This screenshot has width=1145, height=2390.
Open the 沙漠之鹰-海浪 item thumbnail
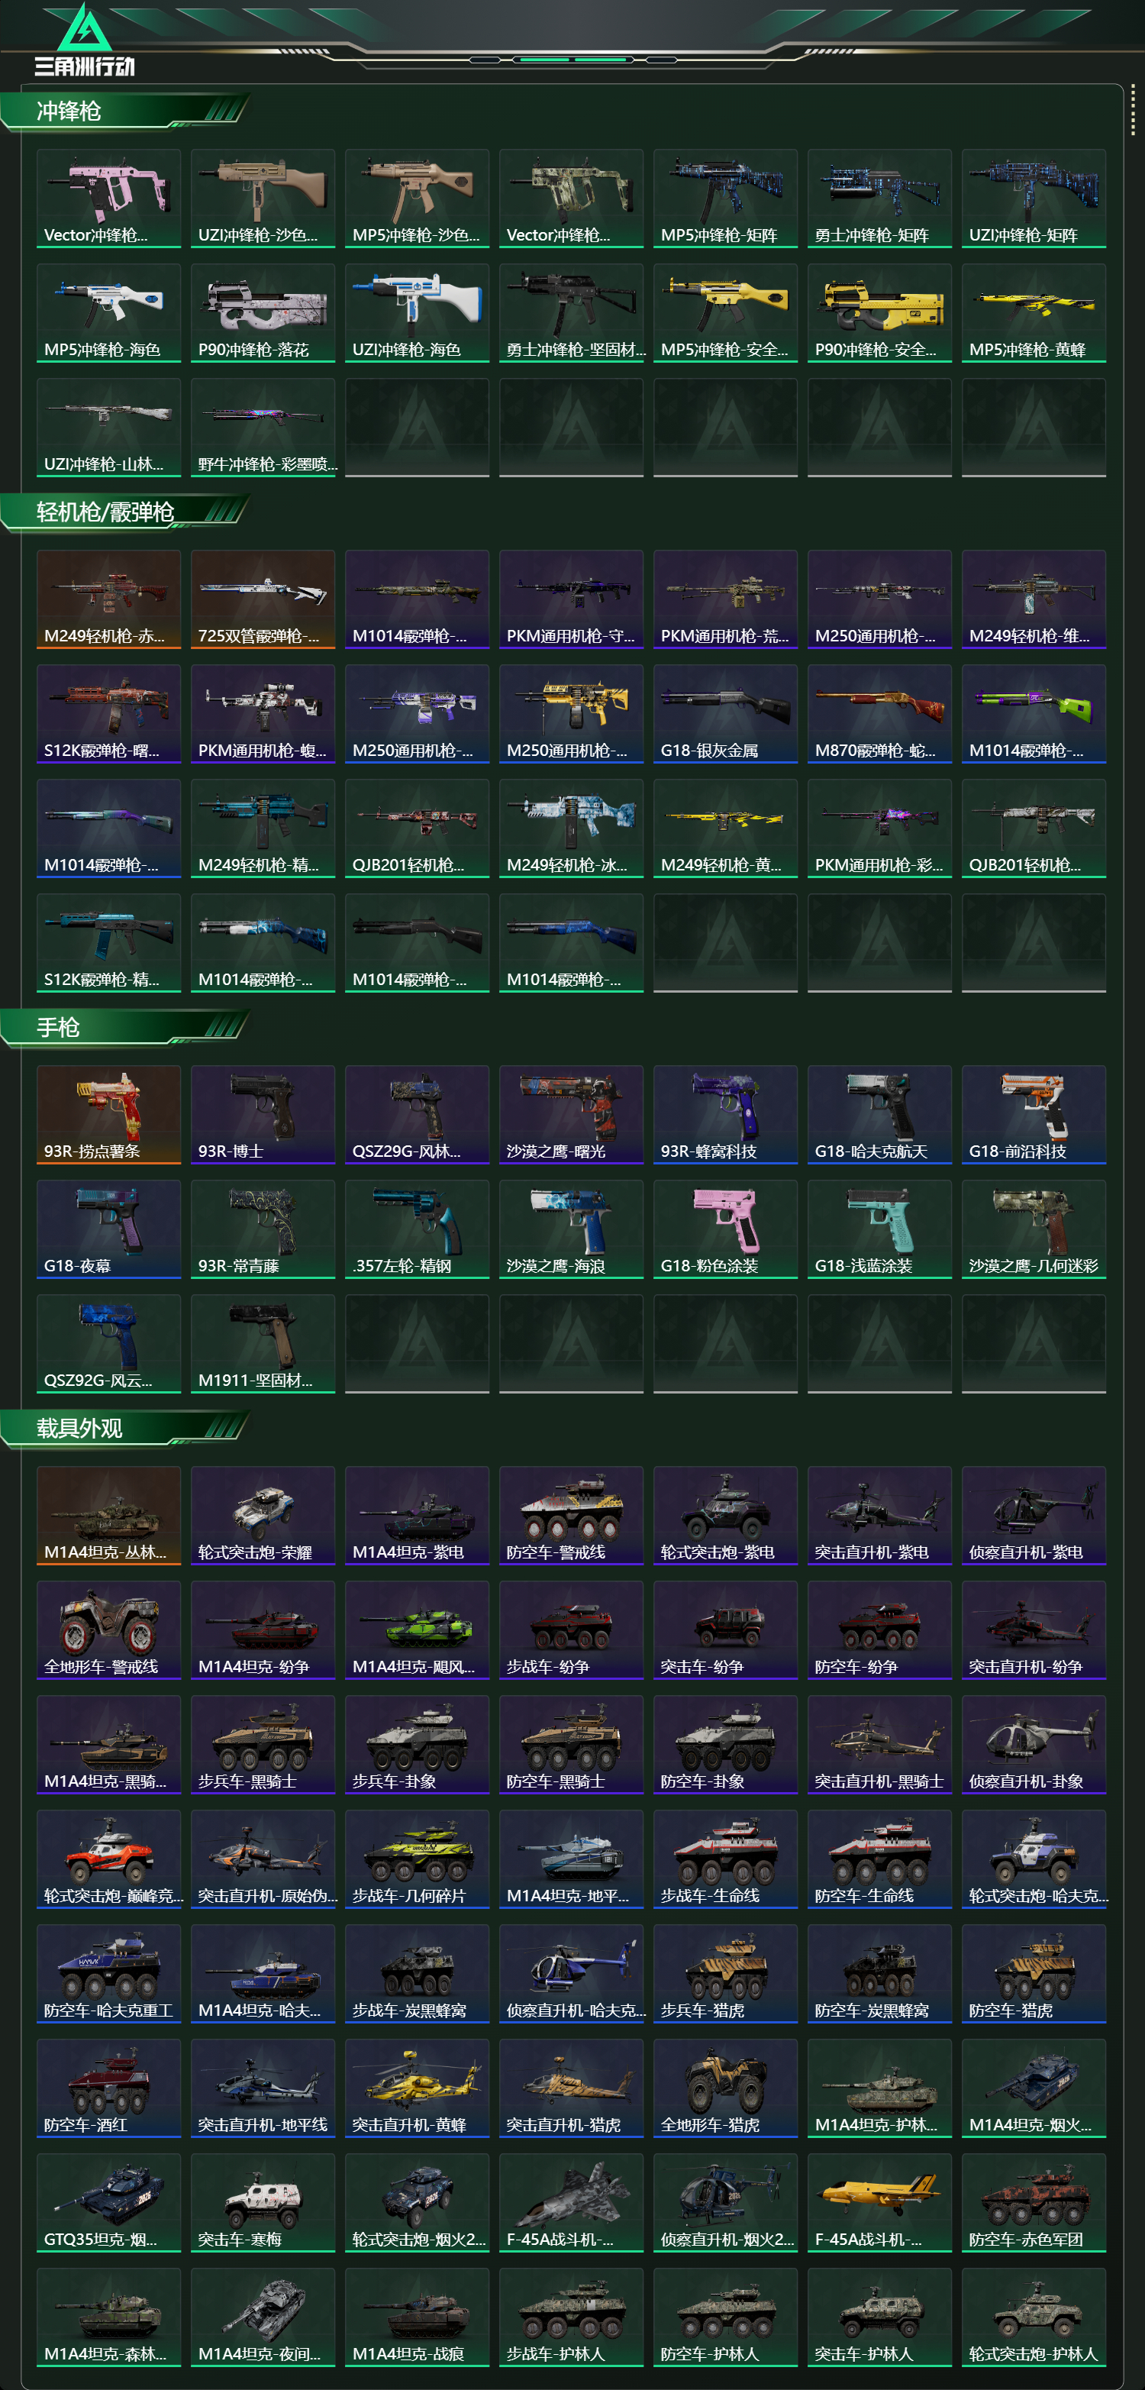(570, 1229)
